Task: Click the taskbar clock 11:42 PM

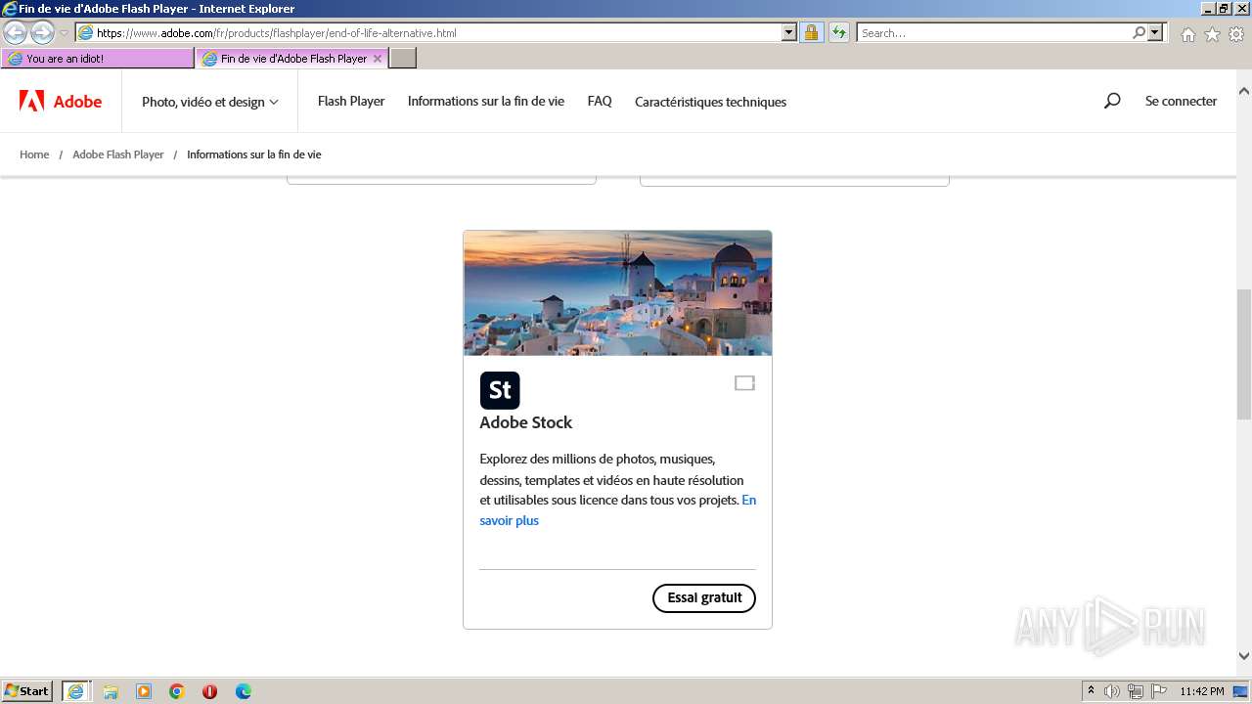Action: tap(1202, 691)
